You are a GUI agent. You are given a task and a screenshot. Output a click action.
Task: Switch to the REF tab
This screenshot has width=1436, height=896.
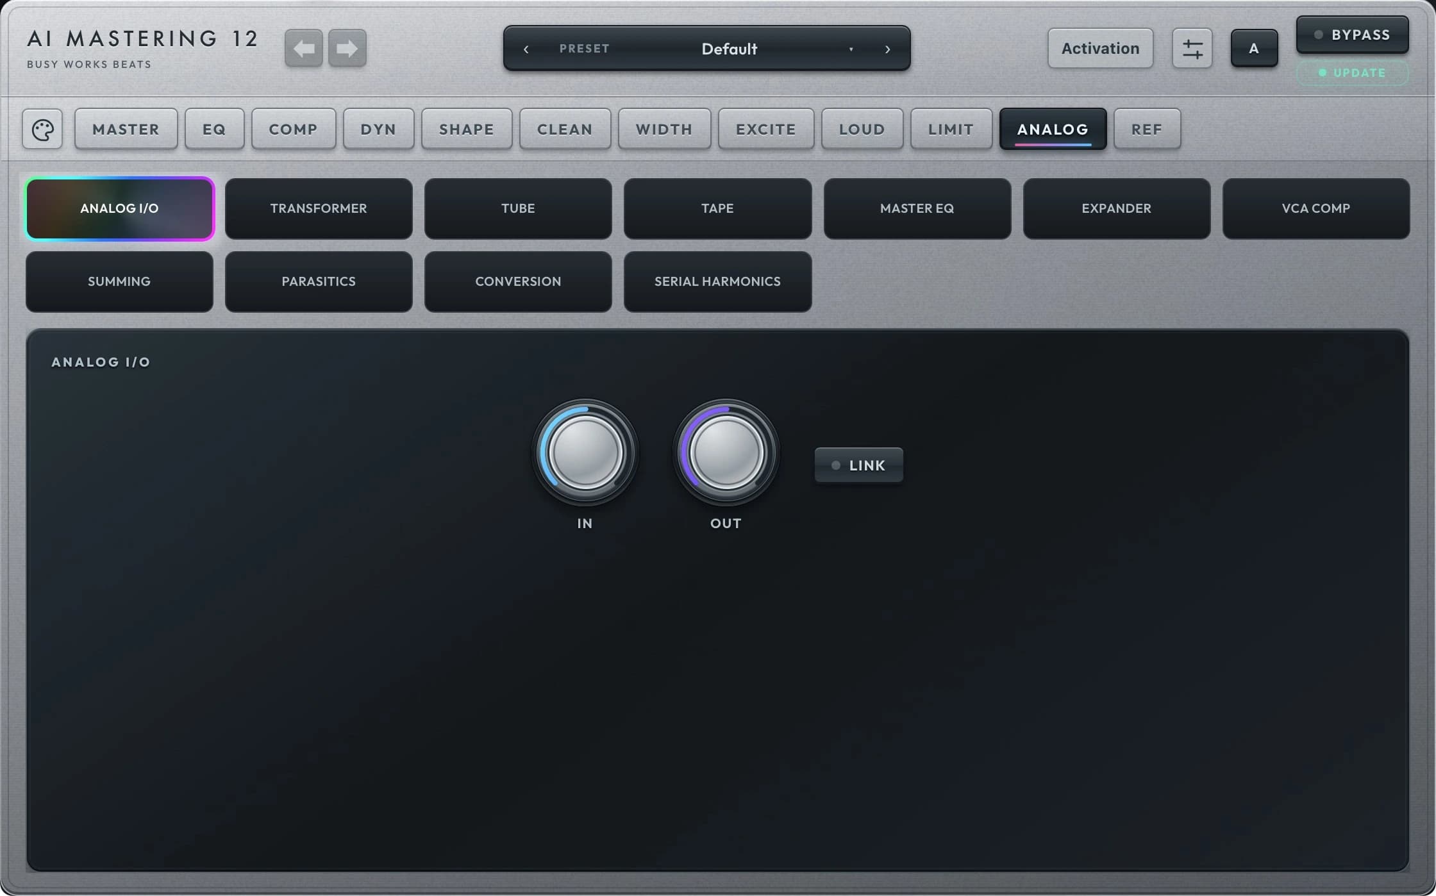click(x=1147, y=129)
